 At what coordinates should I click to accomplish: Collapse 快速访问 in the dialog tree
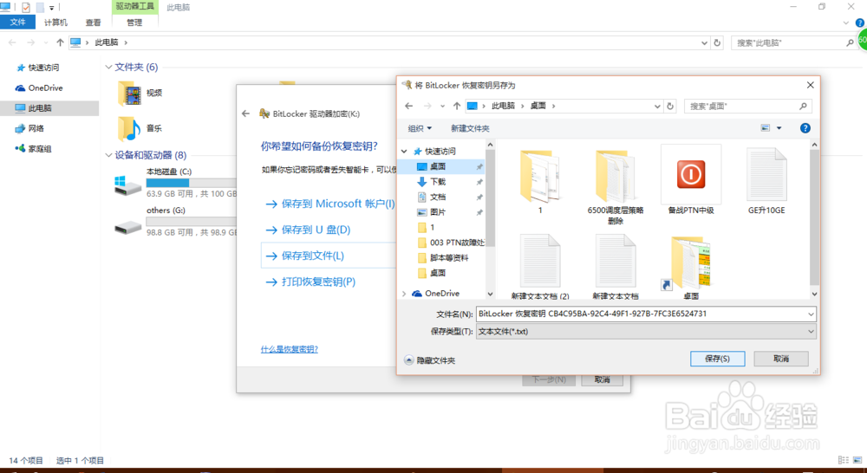click(405, 152)
